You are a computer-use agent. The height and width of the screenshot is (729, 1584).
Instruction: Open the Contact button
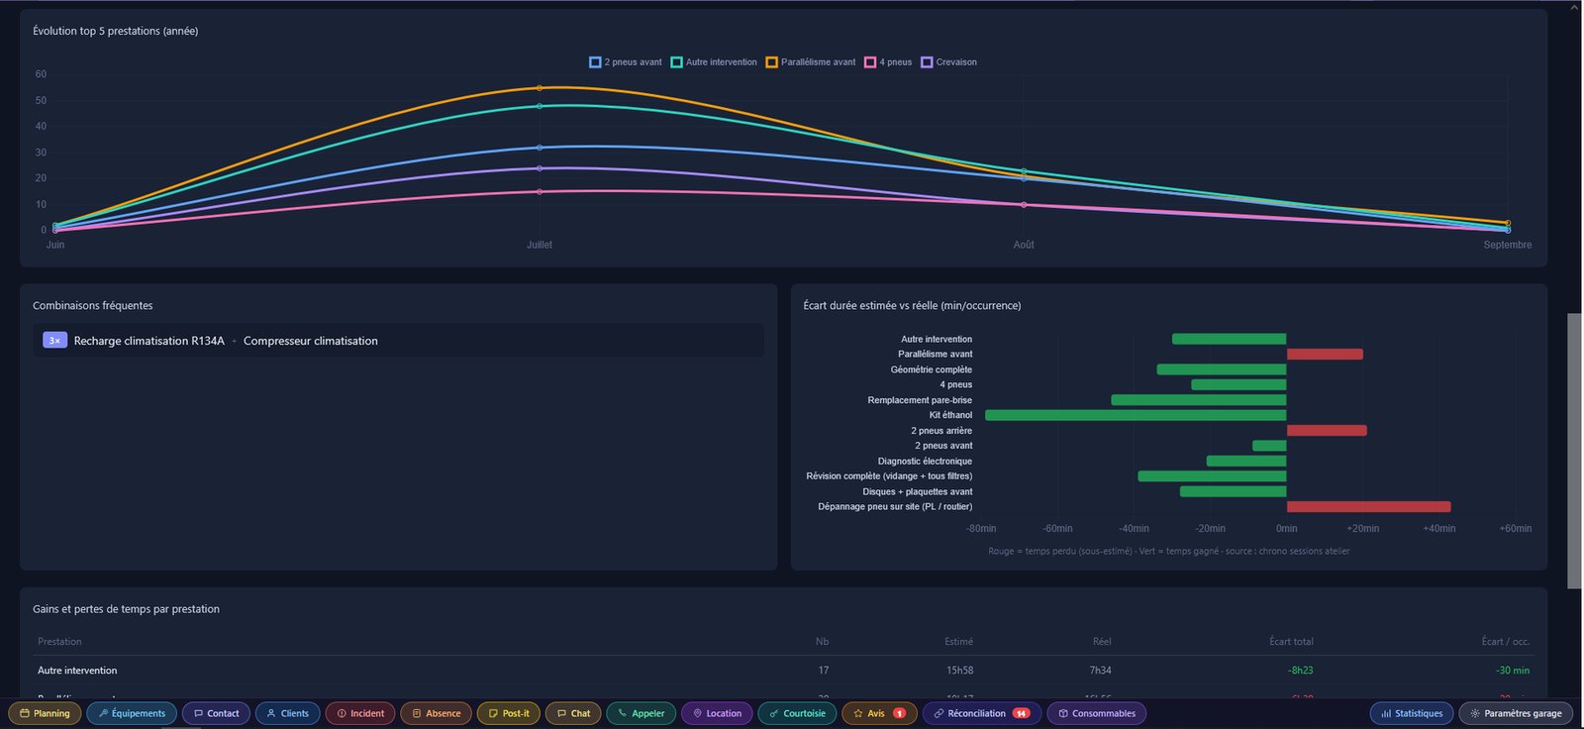(x=216, y=713)
